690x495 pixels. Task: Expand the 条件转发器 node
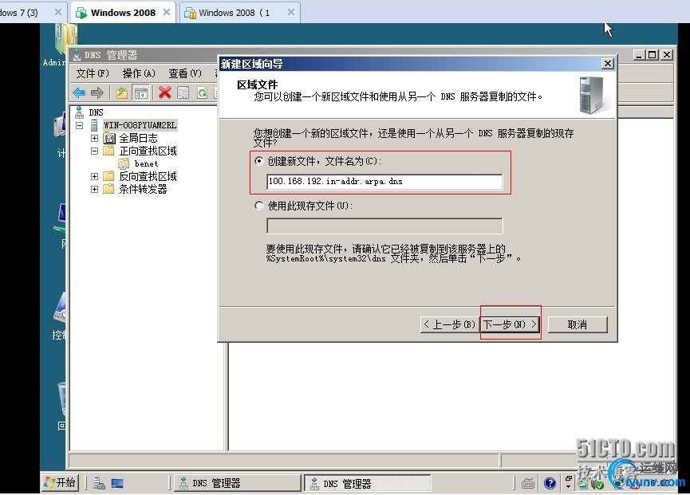(94, 190)
